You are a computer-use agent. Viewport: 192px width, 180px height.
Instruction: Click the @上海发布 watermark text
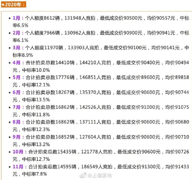click(x=100, y=176)
